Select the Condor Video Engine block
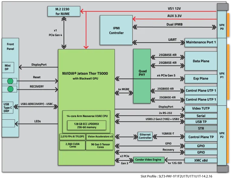Viewport: 232px width, 185px height. pos(149,160)
